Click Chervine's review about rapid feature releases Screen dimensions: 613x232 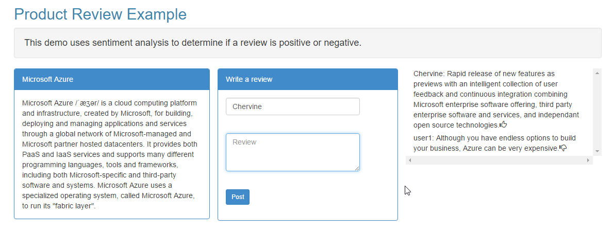click(x=496, y=99)
